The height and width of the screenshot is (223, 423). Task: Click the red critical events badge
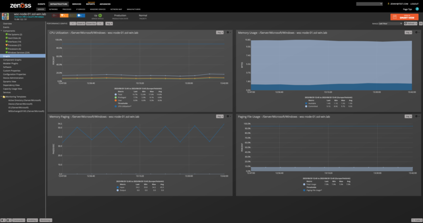[55, 16]
